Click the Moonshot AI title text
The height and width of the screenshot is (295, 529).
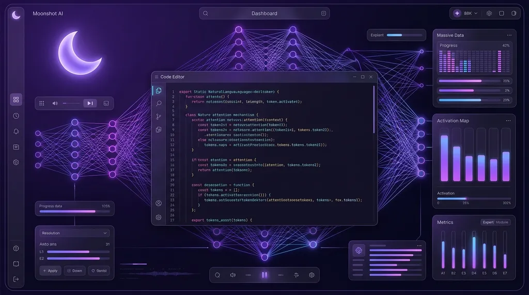click(x=48, y=13)
